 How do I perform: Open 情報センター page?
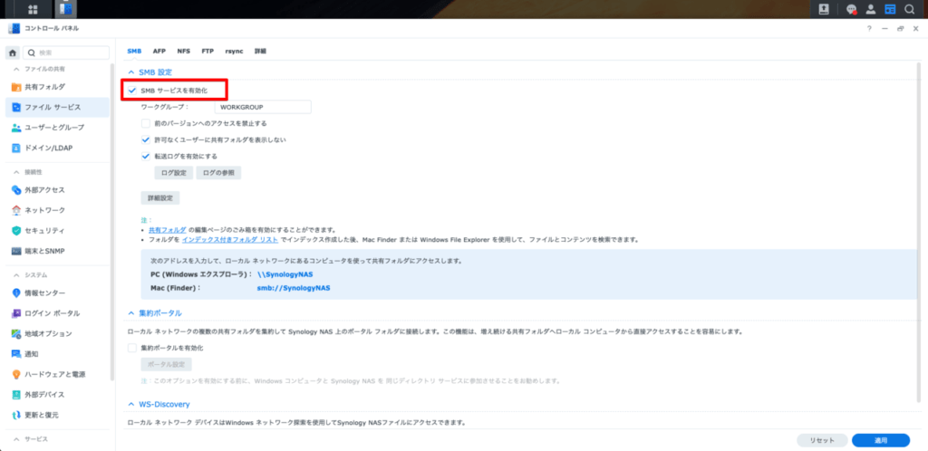[x=57, y=293]
